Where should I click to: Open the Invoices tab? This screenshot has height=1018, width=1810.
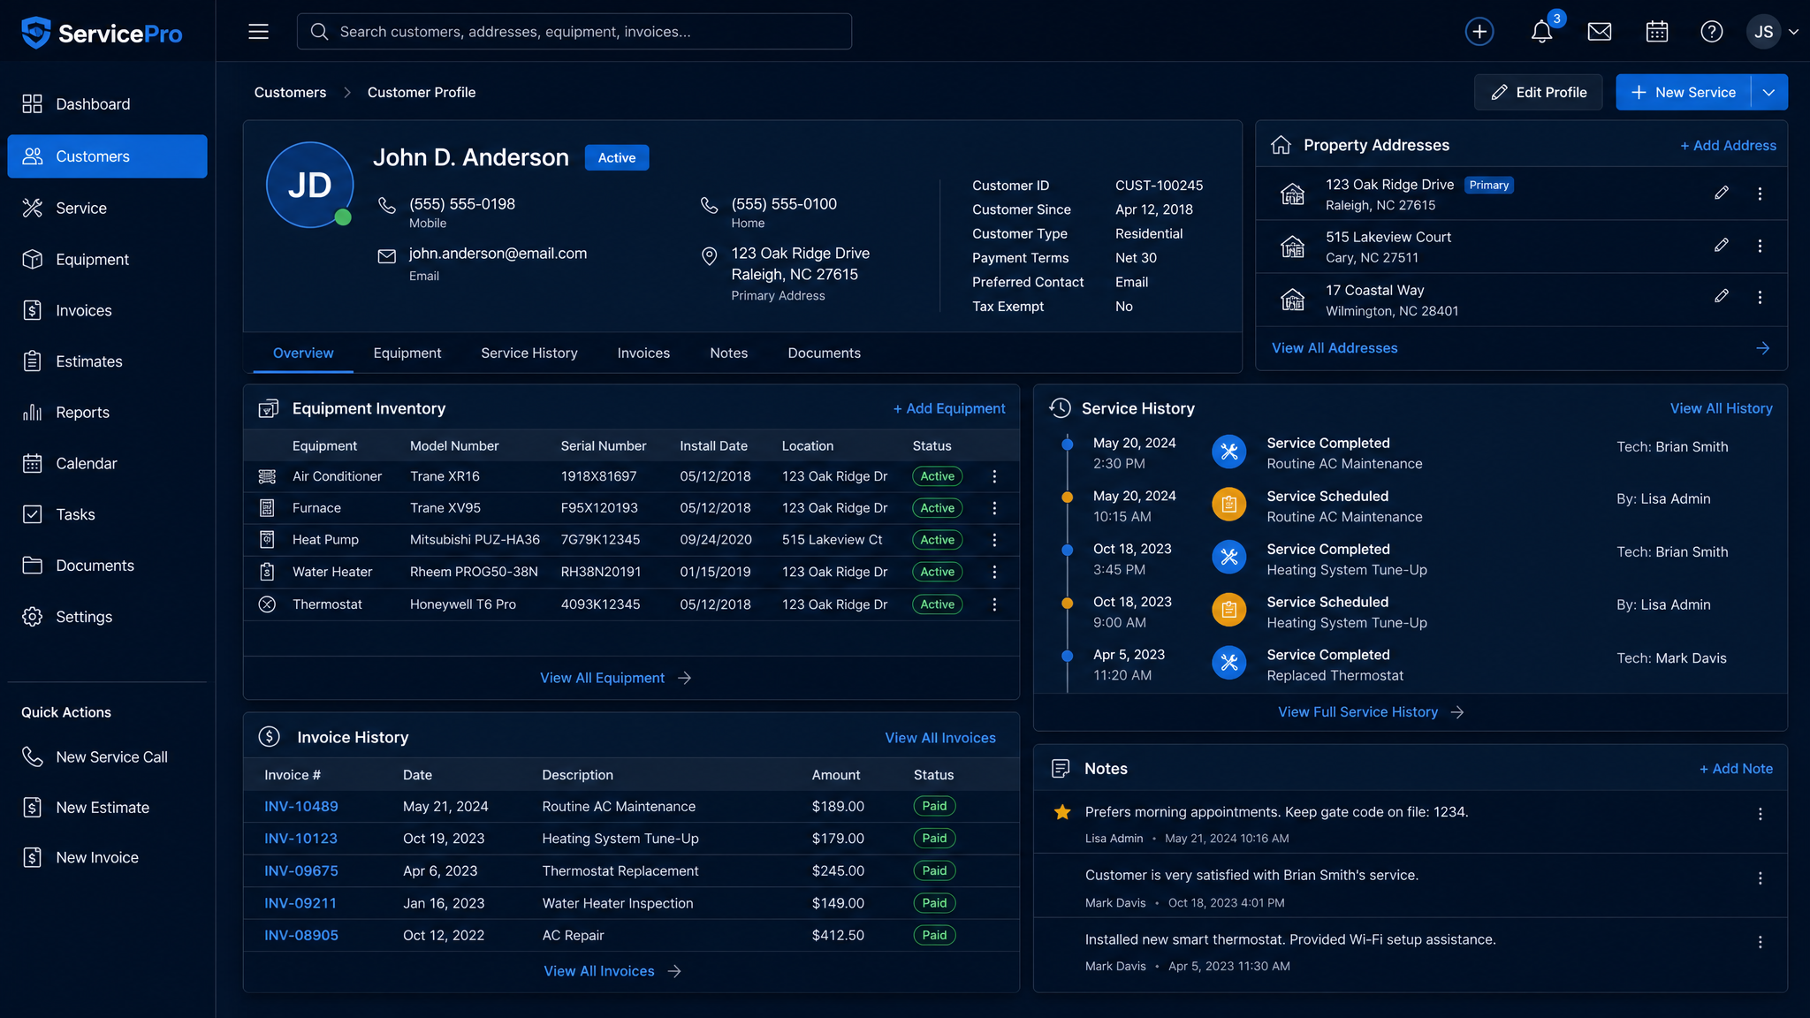[643, 353]
